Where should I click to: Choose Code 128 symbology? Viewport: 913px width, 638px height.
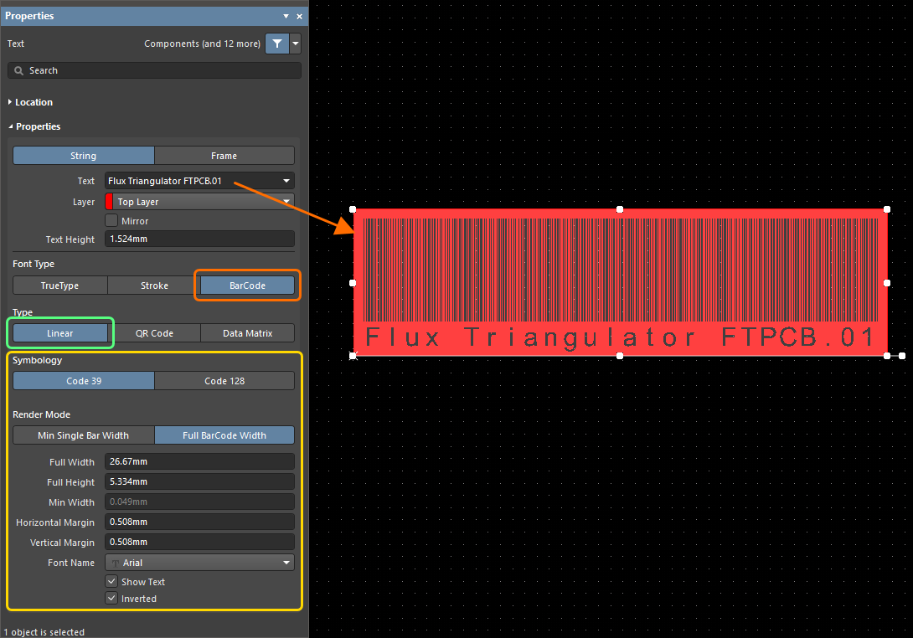coord(224,381)
